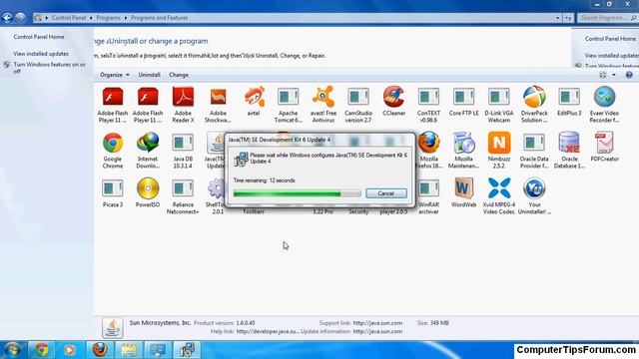Open Turn Windows features on or off
This screenshot has width=639, height=359.
49,68
